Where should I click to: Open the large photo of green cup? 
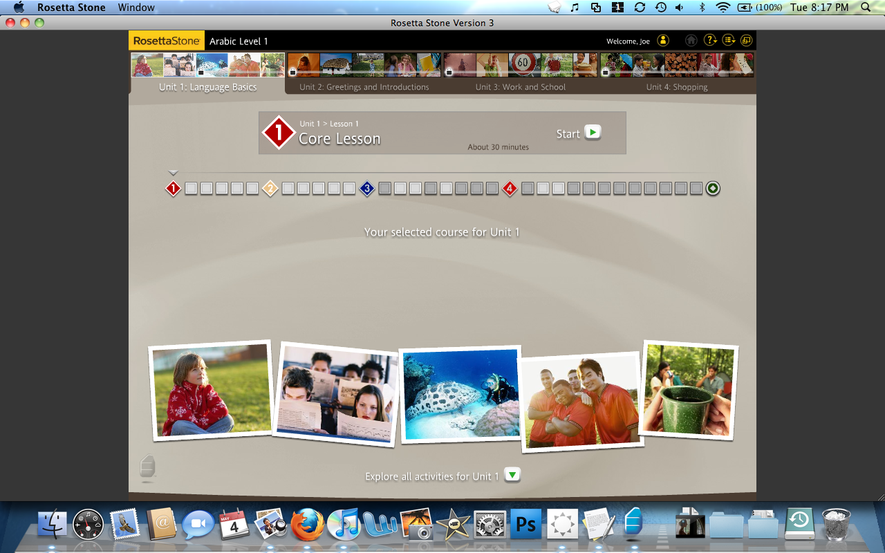click(689, 391)
